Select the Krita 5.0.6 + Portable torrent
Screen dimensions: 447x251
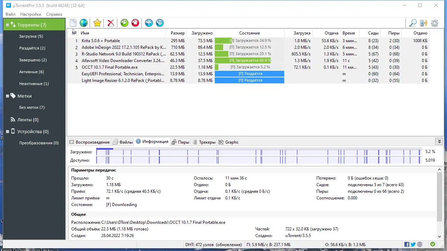click(101, 41)
